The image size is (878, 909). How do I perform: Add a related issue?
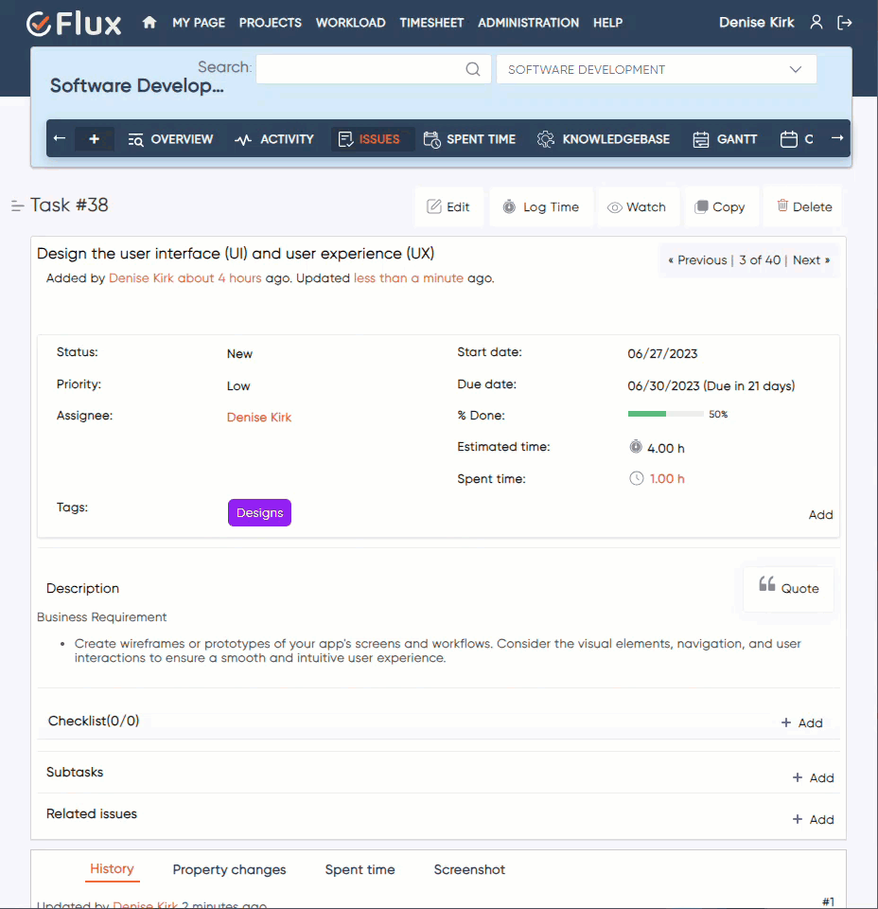tap(813, 819)
